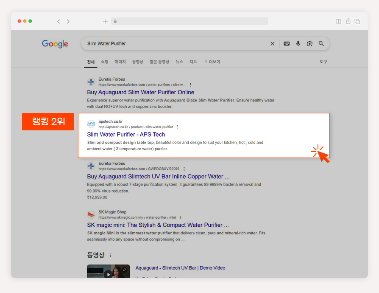The width and height of the screenshot is (379, 293).
Task: Switch to the 뉴스 tab
Action: point(179,62)
